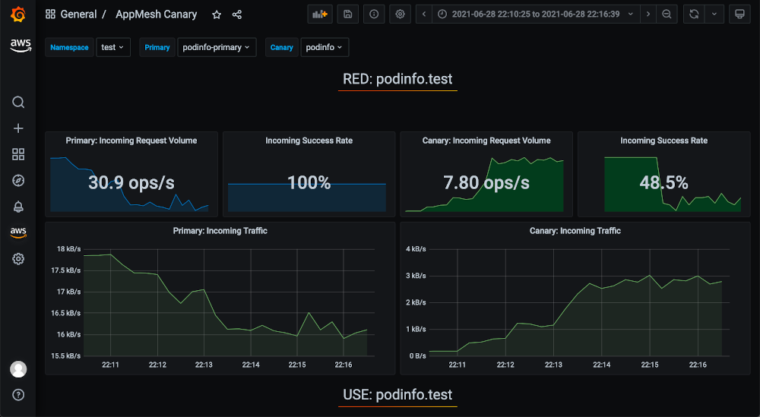Click 0 B/s axis label in Canary traffic
The height and width of the screenshot is (417, 760).
click(x=417, y=355)
